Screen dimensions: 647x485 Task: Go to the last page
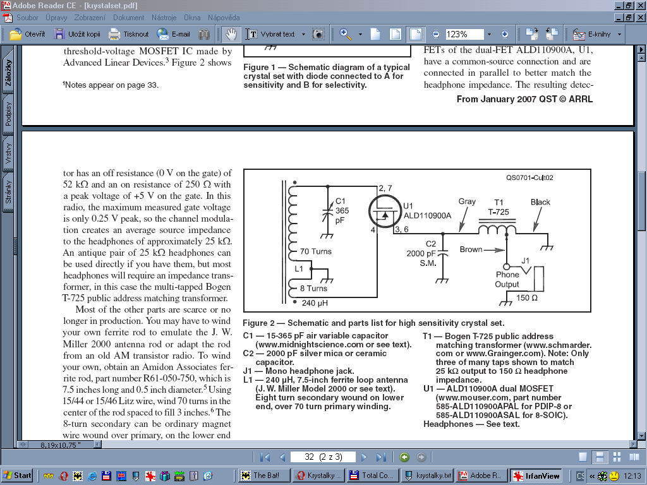click(381, 457)
